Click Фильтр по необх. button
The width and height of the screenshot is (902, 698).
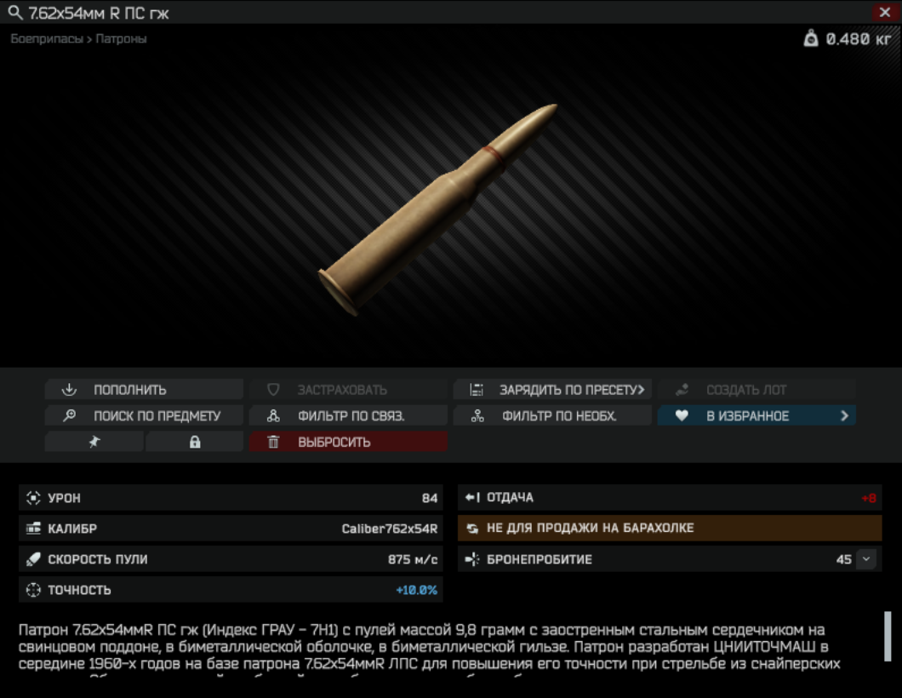[552, 415]
